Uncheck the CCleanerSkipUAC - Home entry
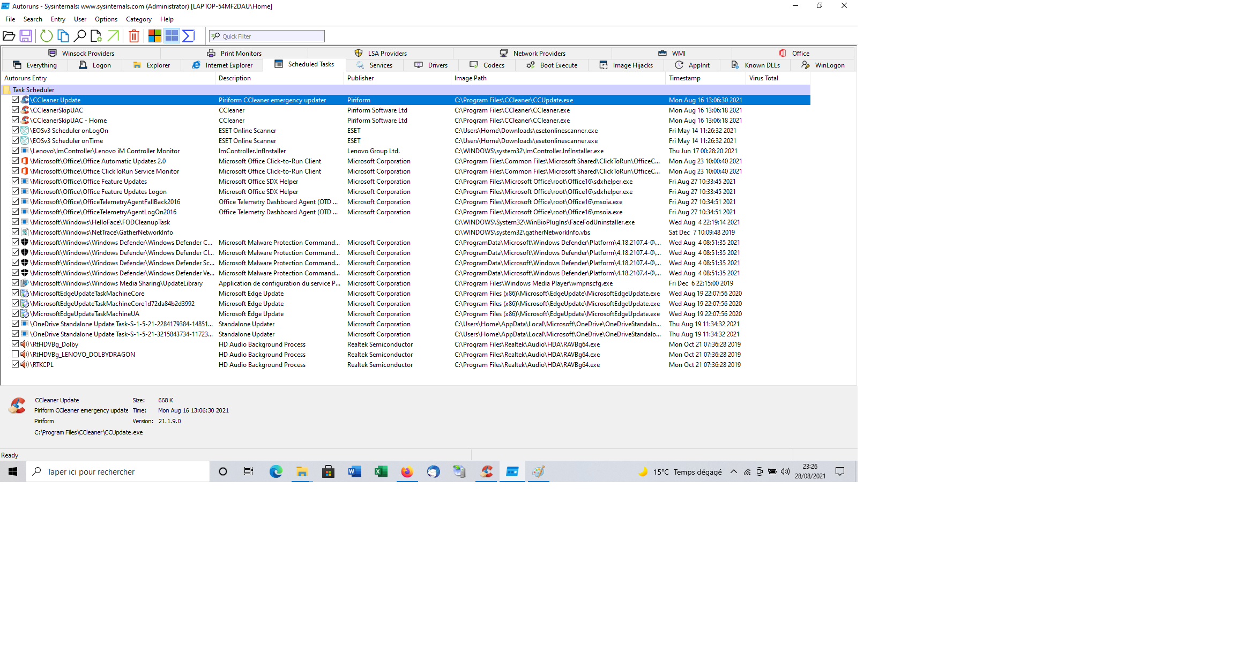 16,120
